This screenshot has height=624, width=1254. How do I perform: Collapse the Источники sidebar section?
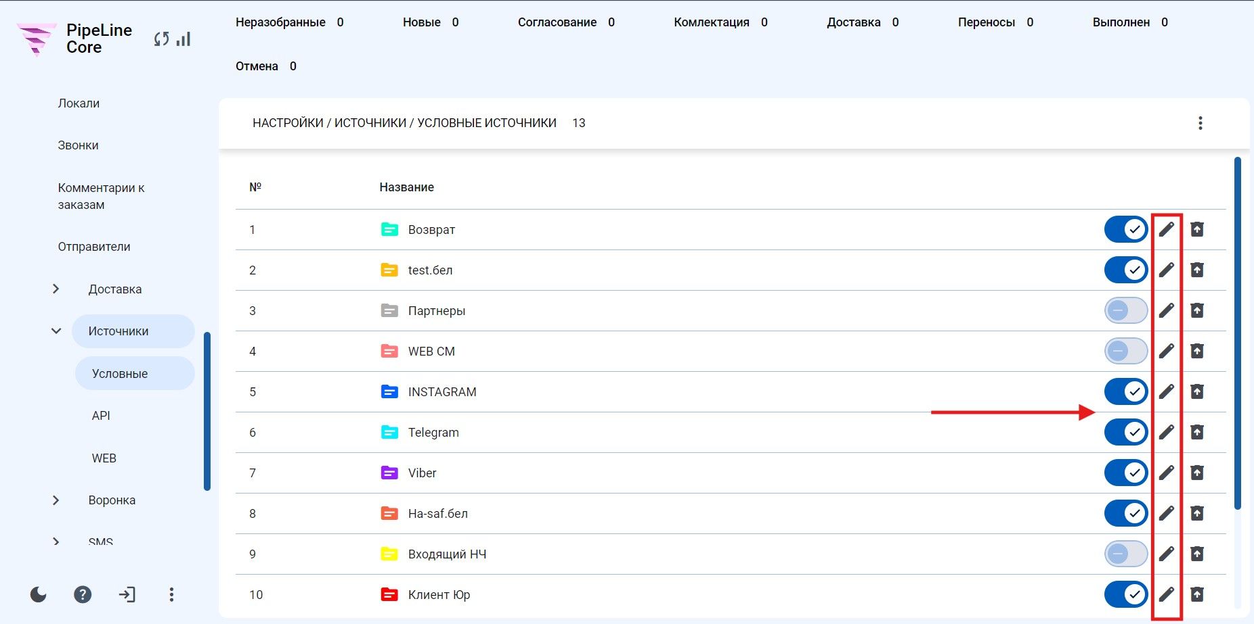[56, 331]
